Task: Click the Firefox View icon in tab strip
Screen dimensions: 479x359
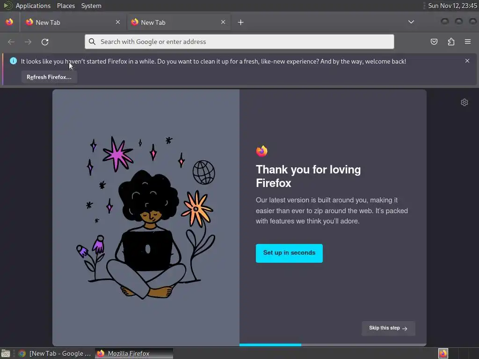Action: [9, 22]
